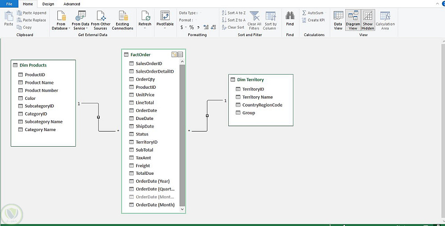The height and width of the screenshot is (226, 445).
Task: Click the Territory-to-FactOrder relationship arrow
Action: pos(207,116)
